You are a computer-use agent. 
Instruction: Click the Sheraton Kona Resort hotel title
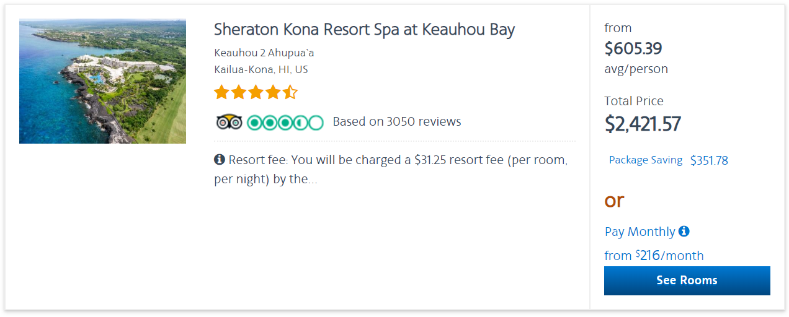pyautogui.click(x=364, y=30)
